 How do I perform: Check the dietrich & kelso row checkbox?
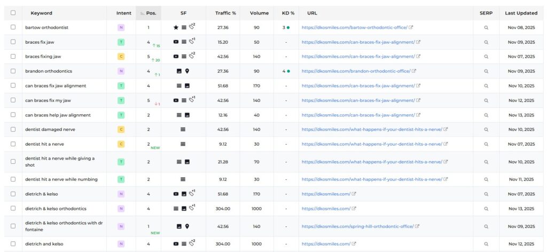13,194
